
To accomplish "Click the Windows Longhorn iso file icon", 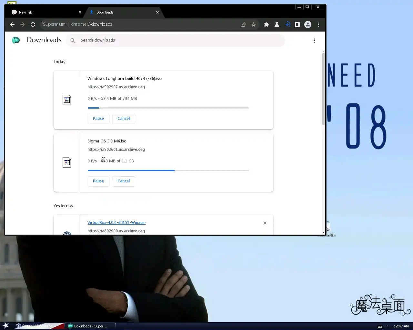I will pyautogui.click(x=67, y=100).
